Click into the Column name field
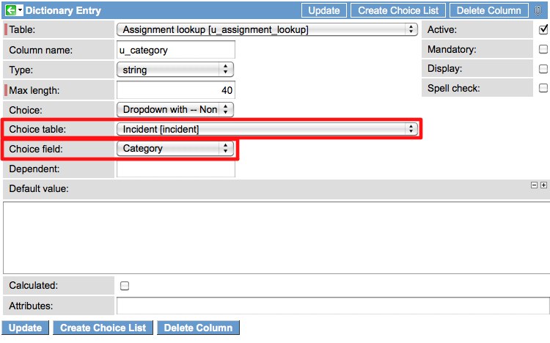Screen dimensions: 550x343 175,50
